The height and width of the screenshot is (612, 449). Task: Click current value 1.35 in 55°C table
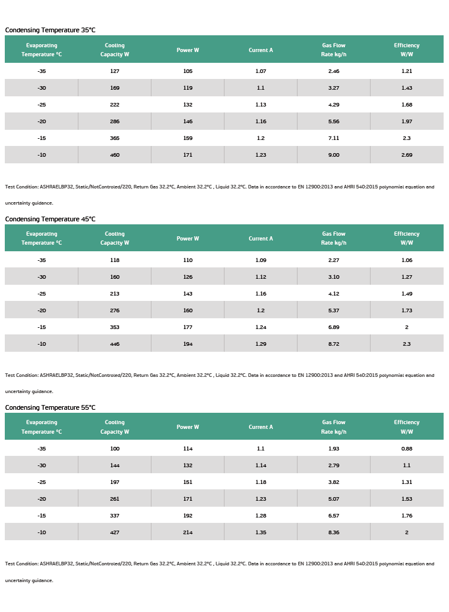click(x=261, y=532)
